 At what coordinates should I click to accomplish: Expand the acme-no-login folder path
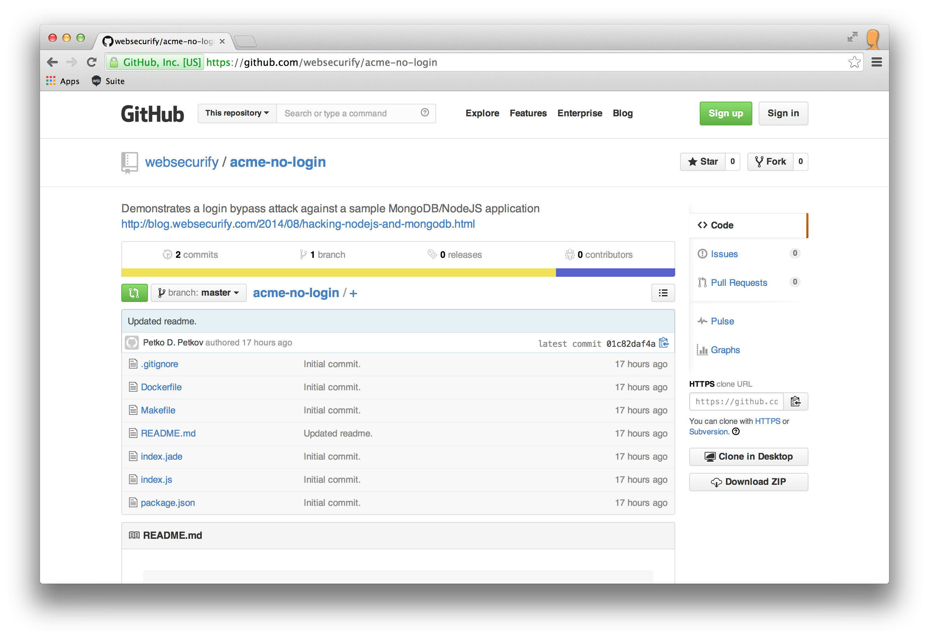(x=354, y=293)
